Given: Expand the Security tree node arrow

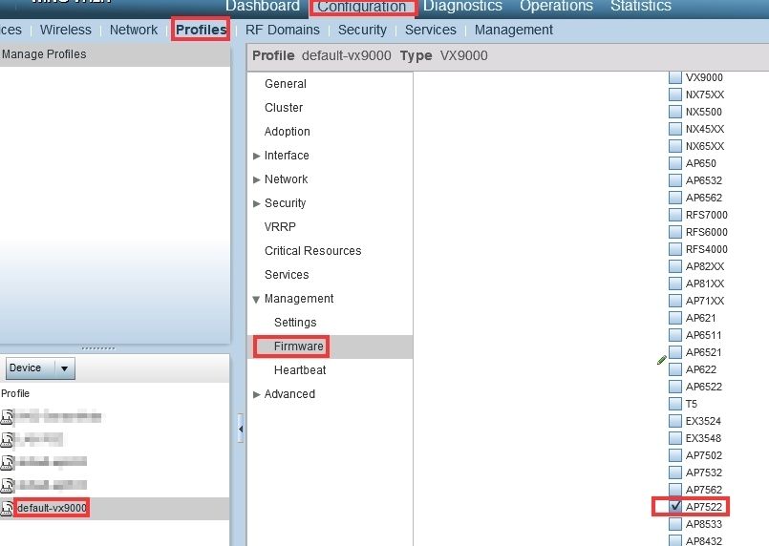Looking at the screenshot, I should (256, 203).
